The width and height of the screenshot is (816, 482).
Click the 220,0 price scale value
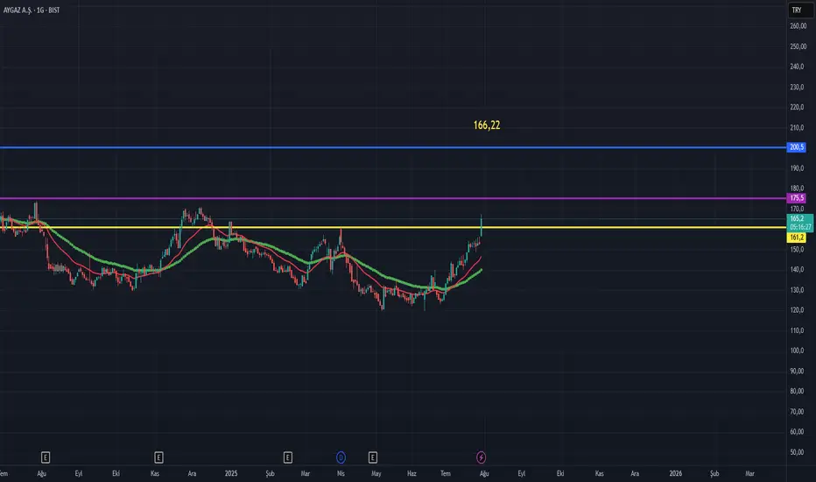coord(797,107)
